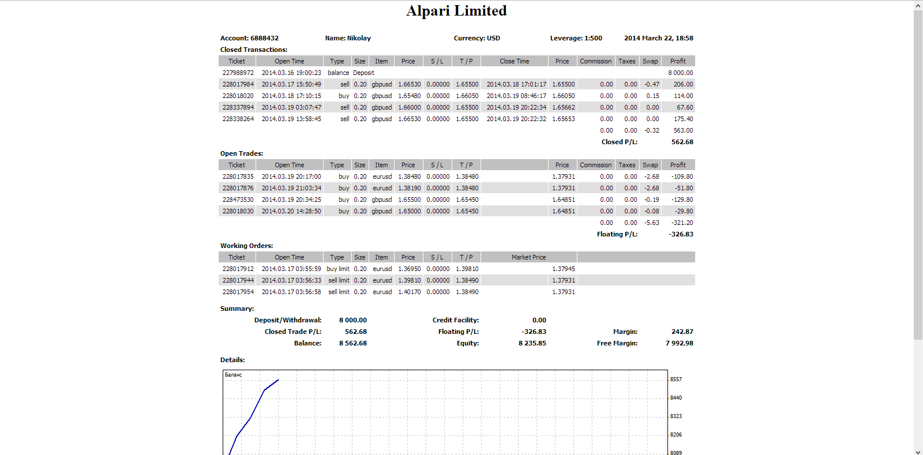
Task: Click the Closed Transactions heading
Action: coord(254,50)
